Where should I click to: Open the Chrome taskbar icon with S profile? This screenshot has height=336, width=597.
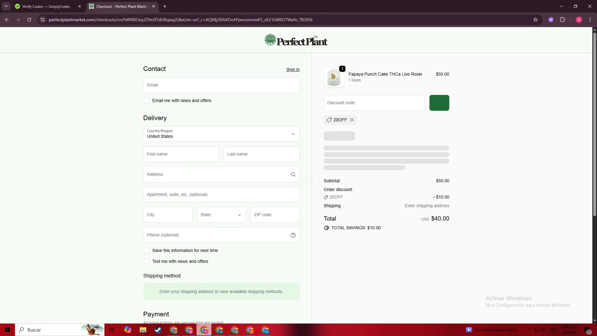pyautogui.click(x=250, y=330)
